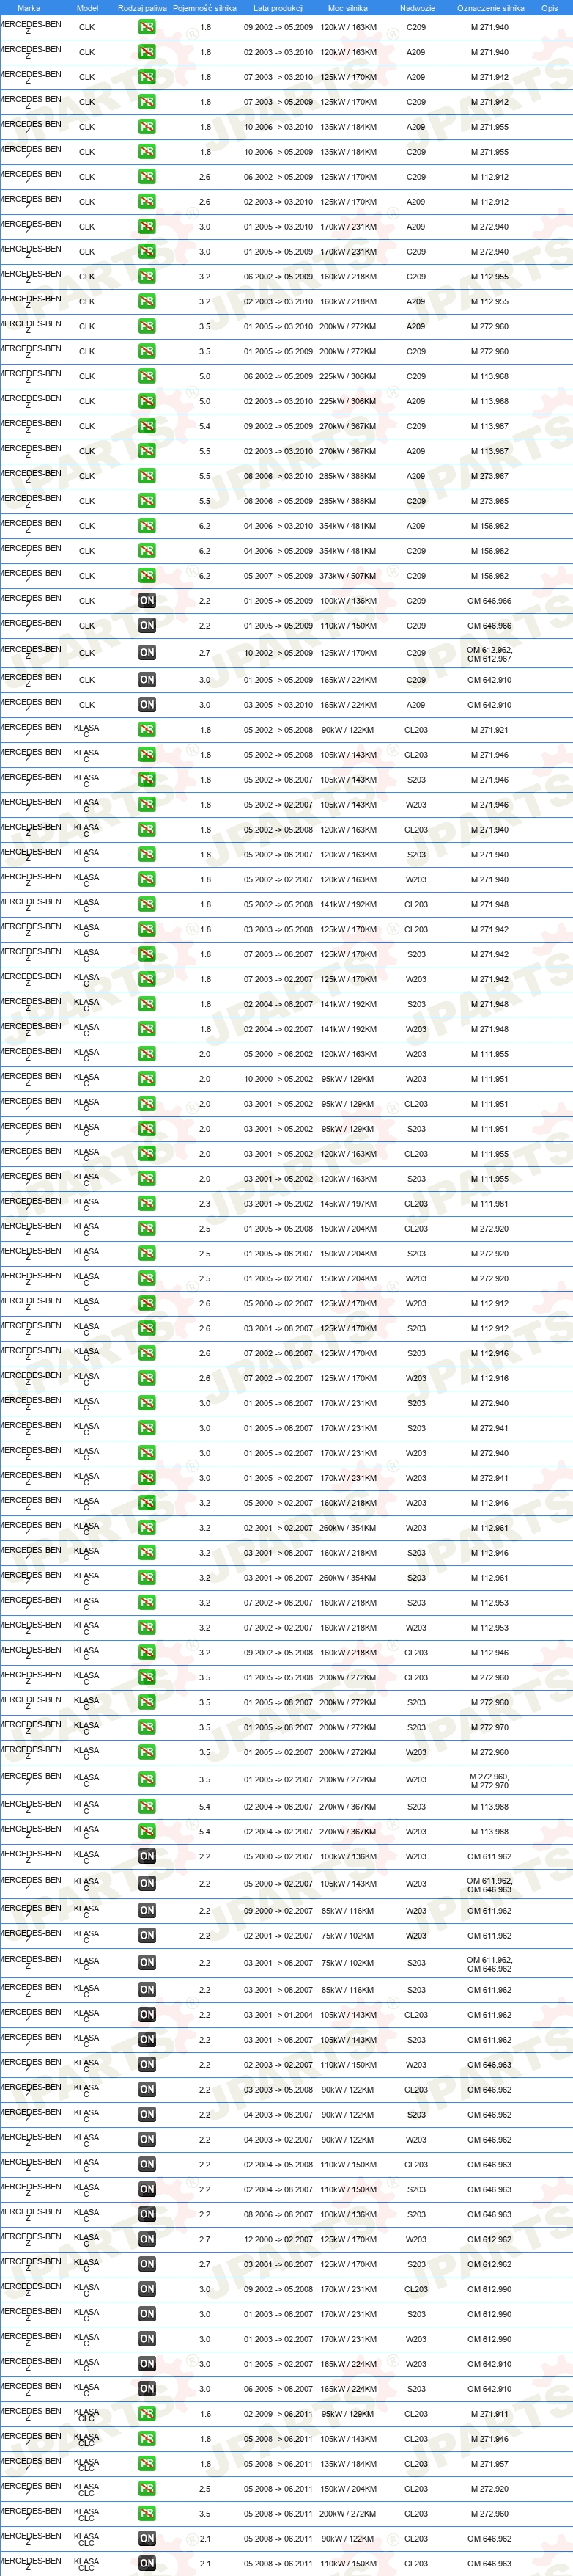This screenshot has height=2576, width=573.
Task: Click the Oznaczenie silnika column header
Action: 490,8
